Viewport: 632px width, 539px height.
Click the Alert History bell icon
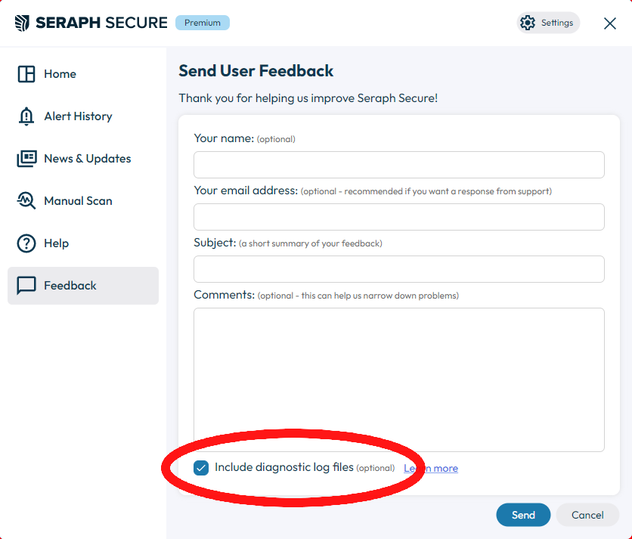tap(26, 116)
